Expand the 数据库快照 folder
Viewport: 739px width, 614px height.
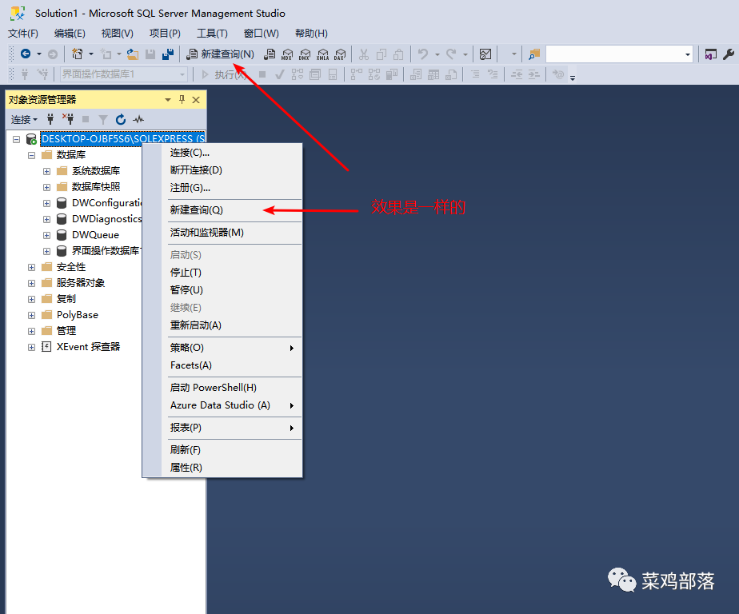46,187
